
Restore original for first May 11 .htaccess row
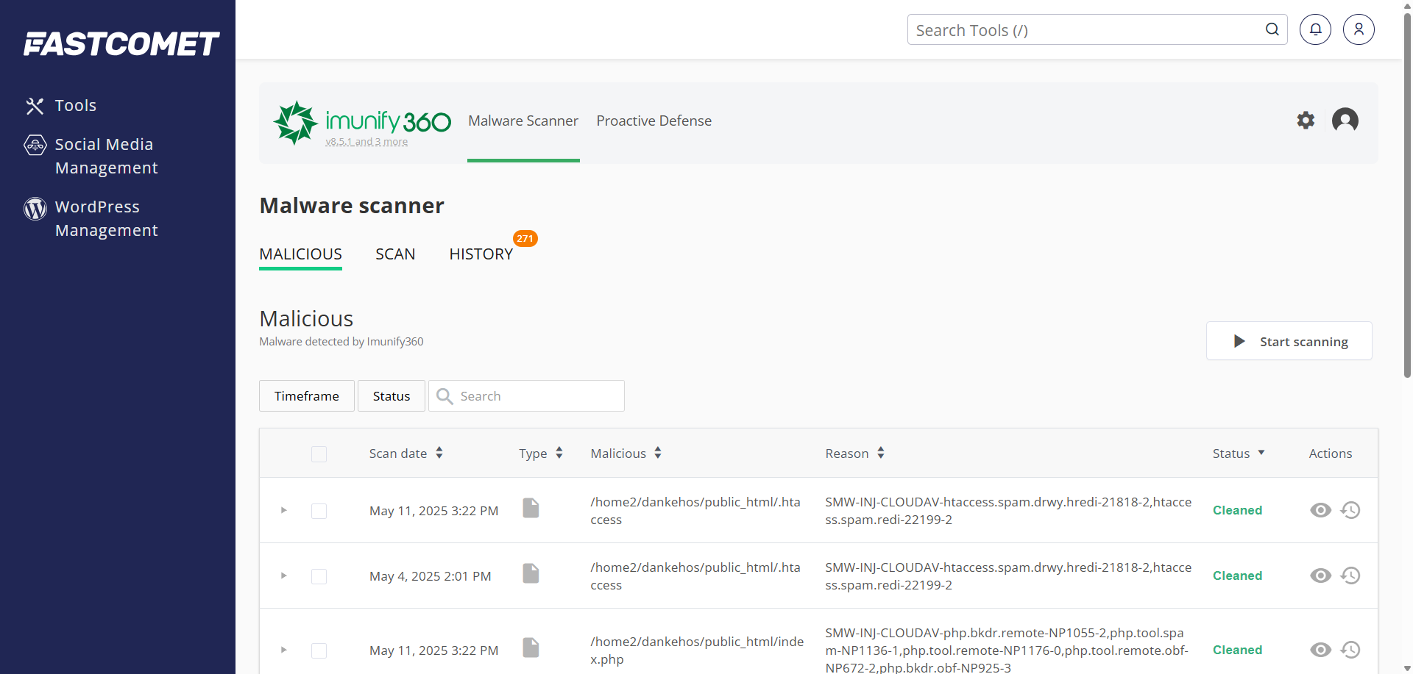pos(1350,510)
